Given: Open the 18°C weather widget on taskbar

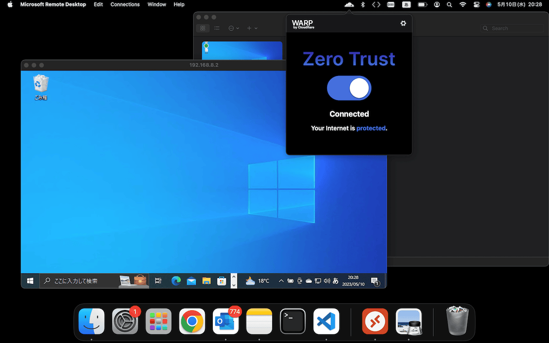Looking at the screenshot, I should tap(257, 281).
